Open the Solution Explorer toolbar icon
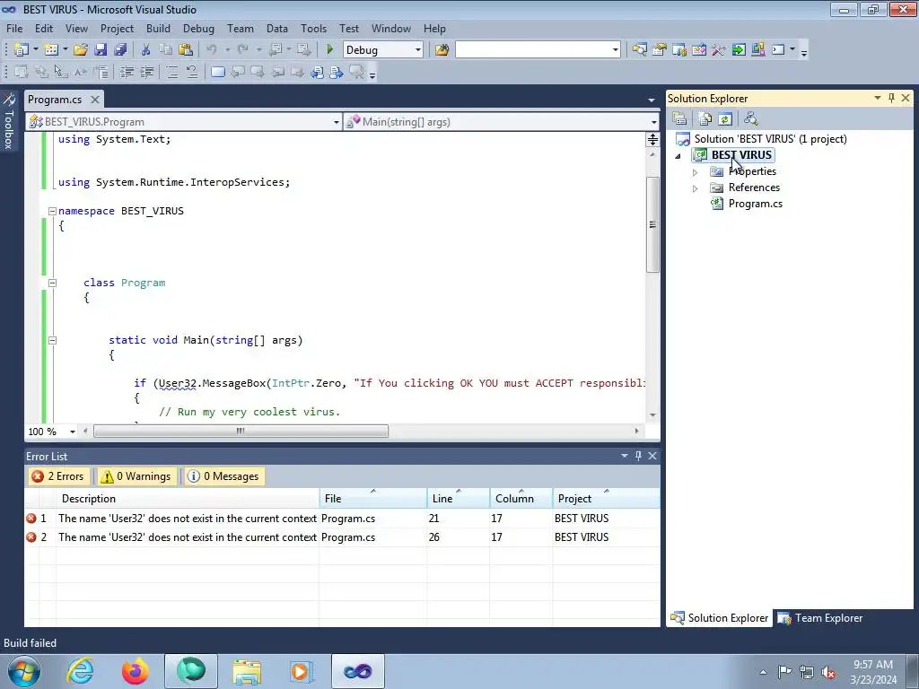The height and width of the screenshot is (689, 919). 639,50
